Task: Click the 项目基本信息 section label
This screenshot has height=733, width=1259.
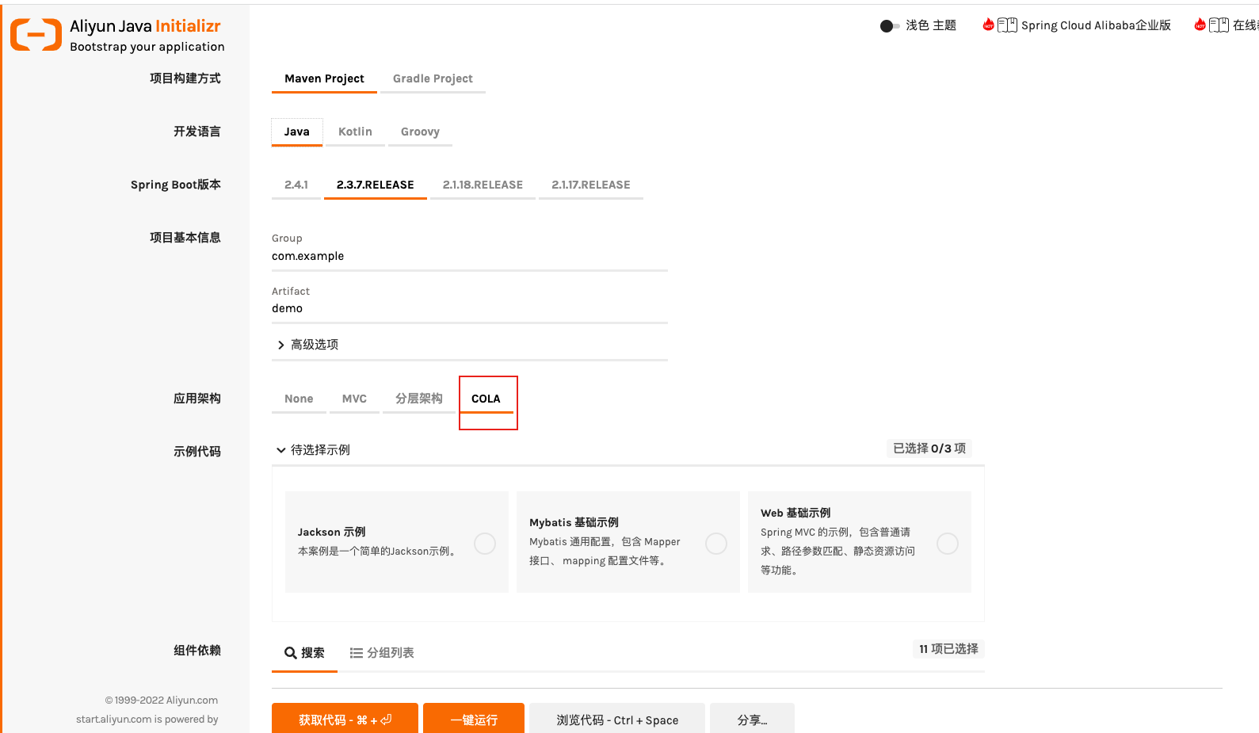Action: tap(185, 238)
